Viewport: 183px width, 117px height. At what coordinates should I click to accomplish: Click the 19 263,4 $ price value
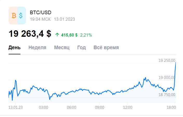point(30,34)
